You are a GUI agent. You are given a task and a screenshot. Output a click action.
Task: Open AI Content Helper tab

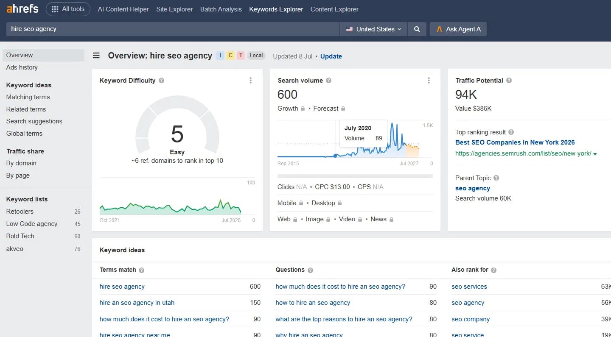coord(123,9)
